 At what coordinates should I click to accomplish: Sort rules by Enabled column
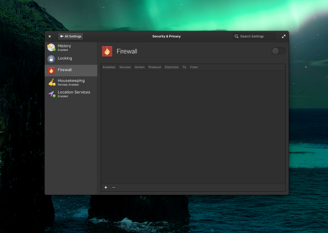[x=109, y=67]
